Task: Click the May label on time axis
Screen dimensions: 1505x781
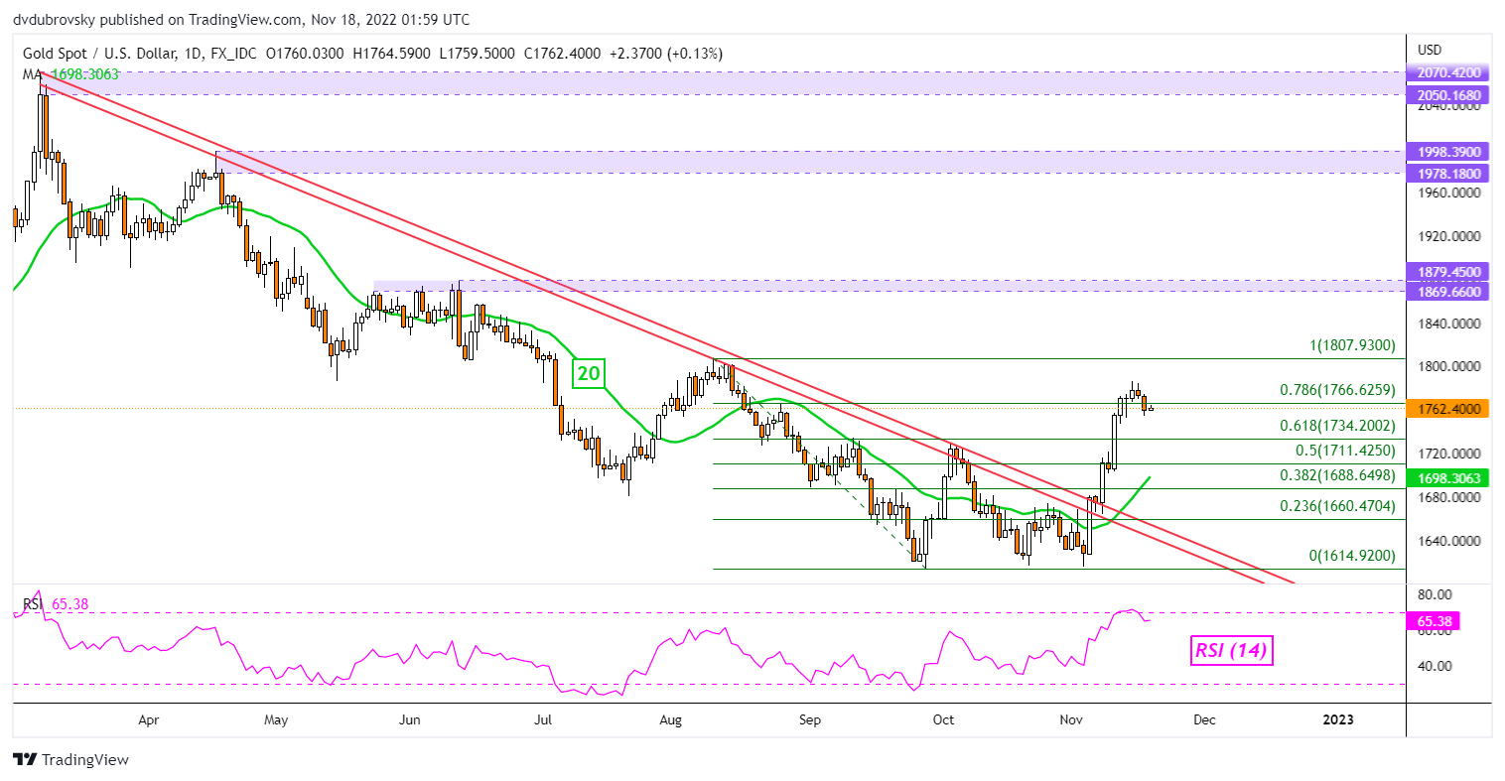Action: tap(276, 719)
